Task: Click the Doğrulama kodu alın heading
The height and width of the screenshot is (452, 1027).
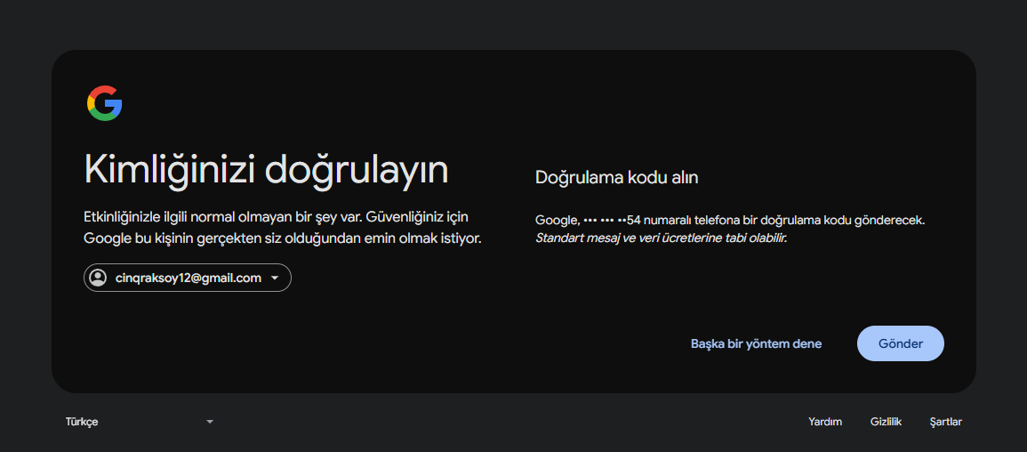Action: [616, 178]
